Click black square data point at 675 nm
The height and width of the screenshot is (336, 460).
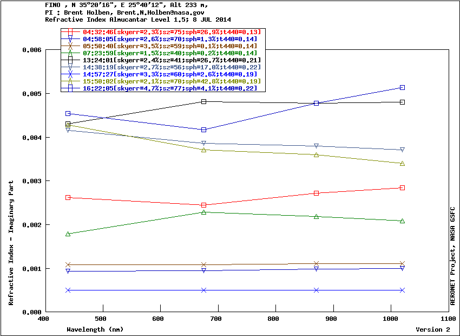(204, 101)
